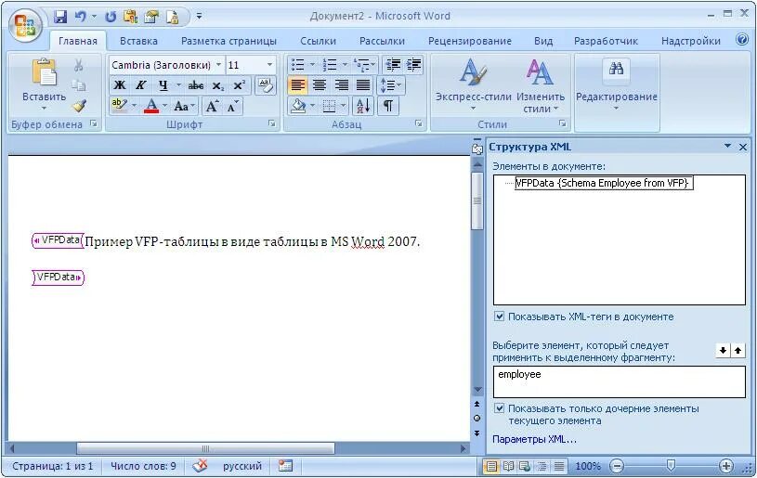
Task: Open the Разработчик tab
Action: click(606, 41)
